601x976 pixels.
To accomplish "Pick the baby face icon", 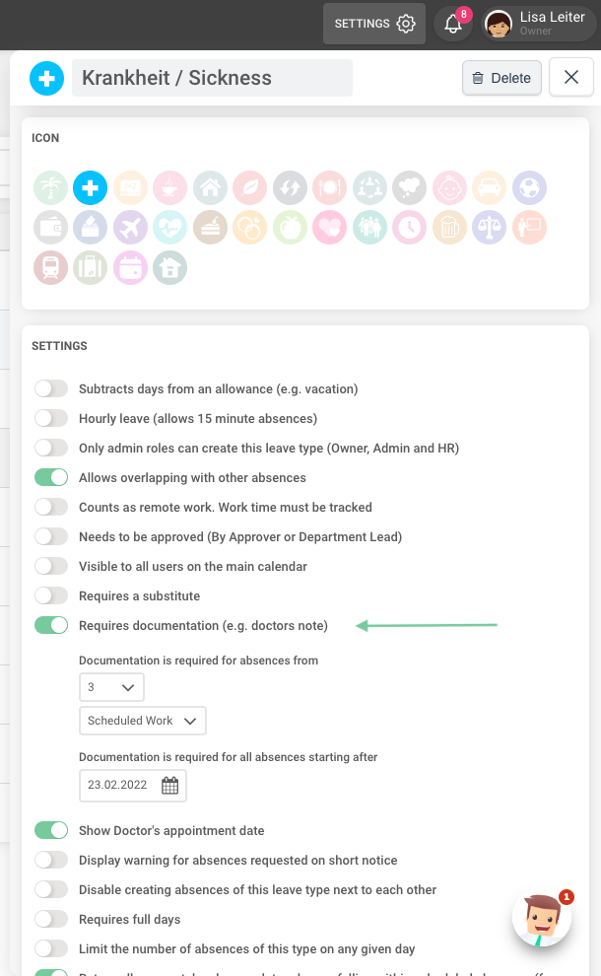I will pos(449,187).
